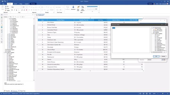Viewport: 170px width, 95px height.
Task: Select QuantityPerUnit field in Dictionary tree
Action: [15, 26]
